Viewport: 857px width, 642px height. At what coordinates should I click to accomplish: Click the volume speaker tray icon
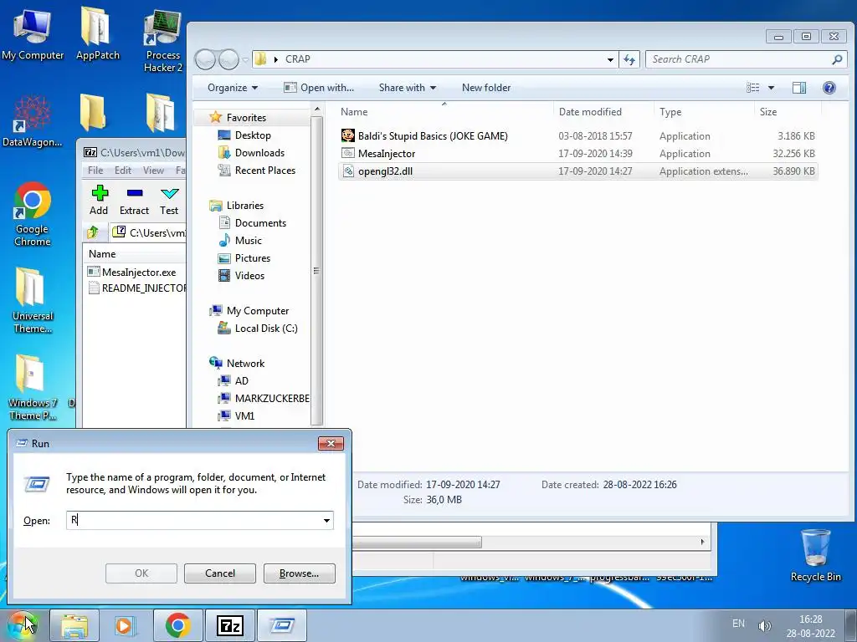764,625
